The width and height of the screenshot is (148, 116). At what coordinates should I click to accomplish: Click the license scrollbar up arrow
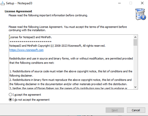click(x=135, y=37)
